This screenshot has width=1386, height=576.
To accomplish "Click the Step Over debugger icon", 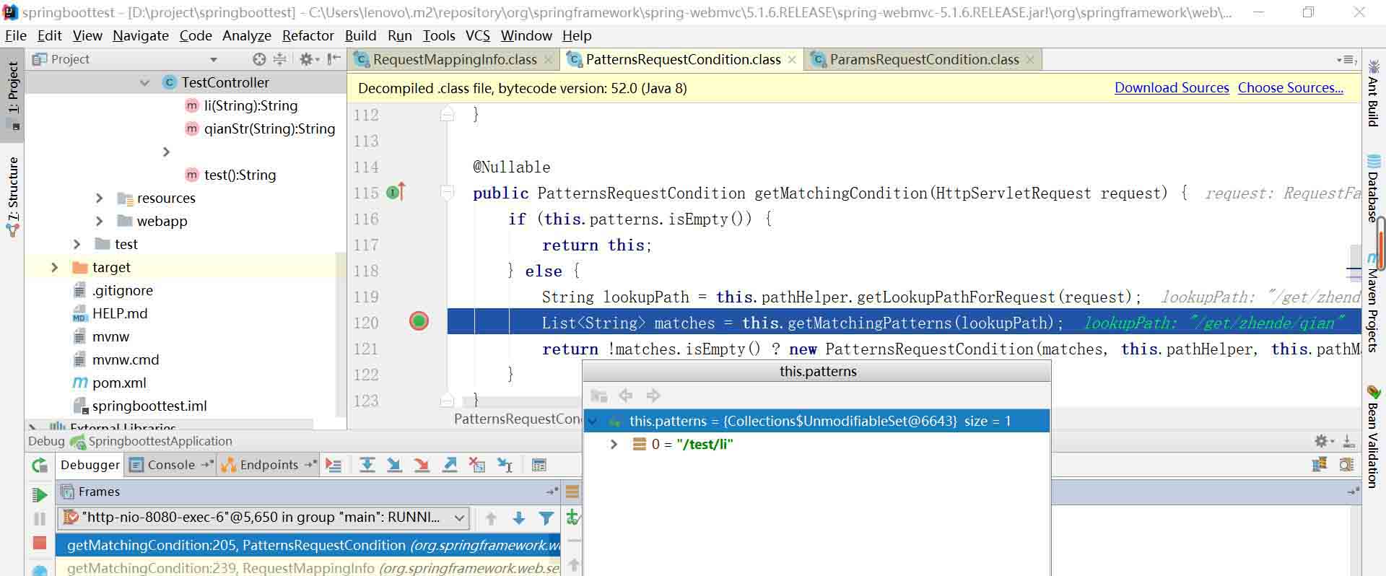I will pos(367,465).
